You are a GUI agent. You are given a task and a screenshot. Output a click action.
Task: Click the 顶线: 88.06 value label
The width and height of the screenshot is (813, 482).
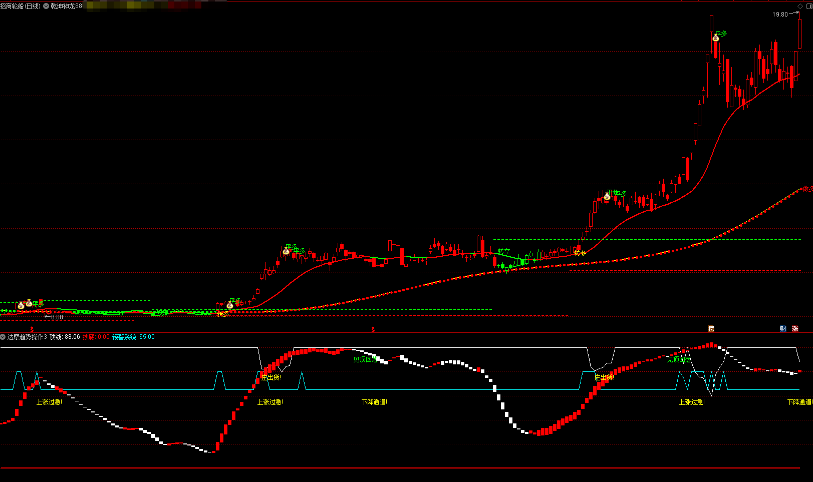[x=65, y=337]
